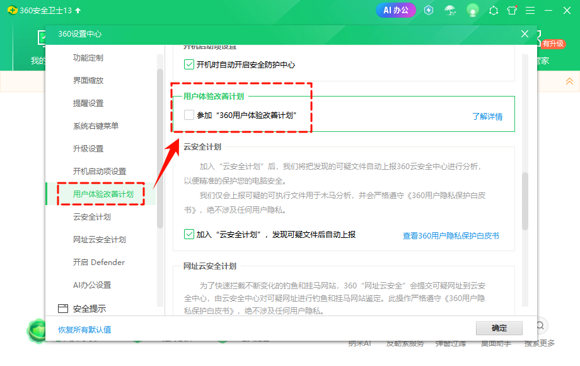Viewport: 580px width, 366px height.
Task: Open the user avatar in the title bar
Action: coord(472,10)
